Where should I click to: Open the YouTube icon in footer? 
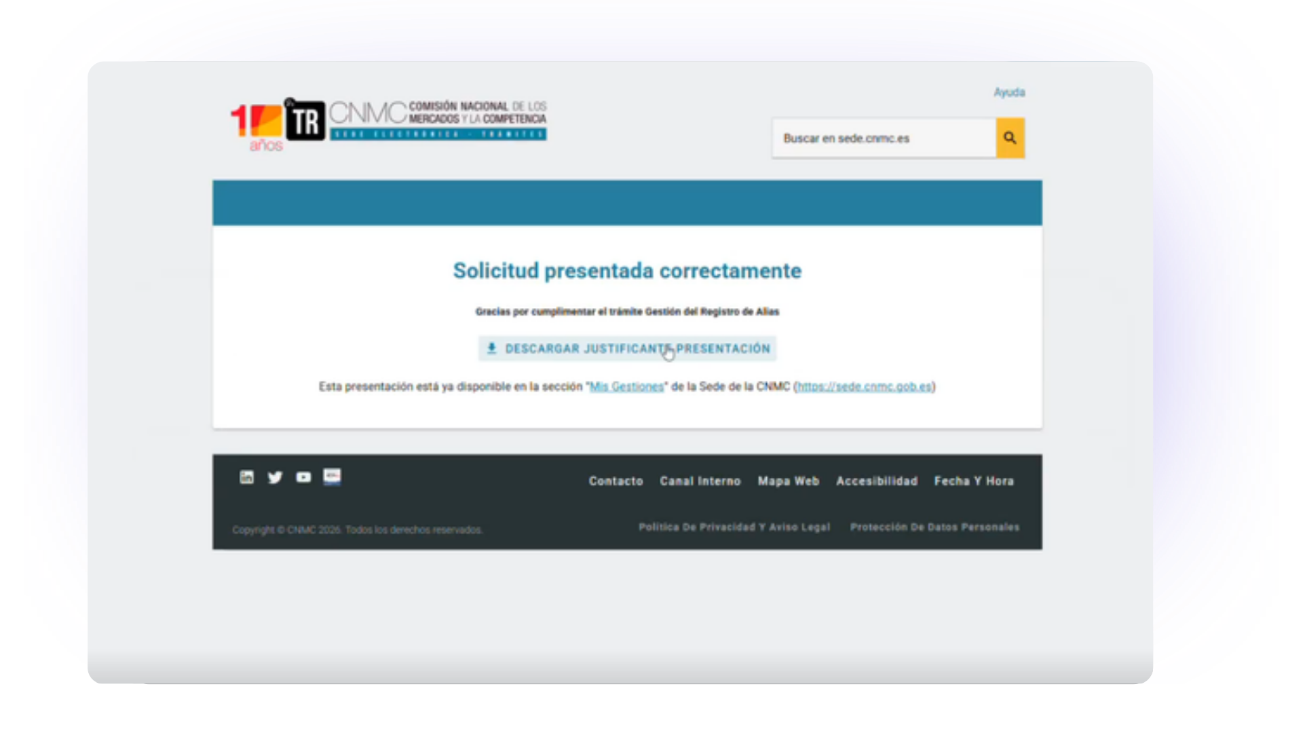point(303,477)
